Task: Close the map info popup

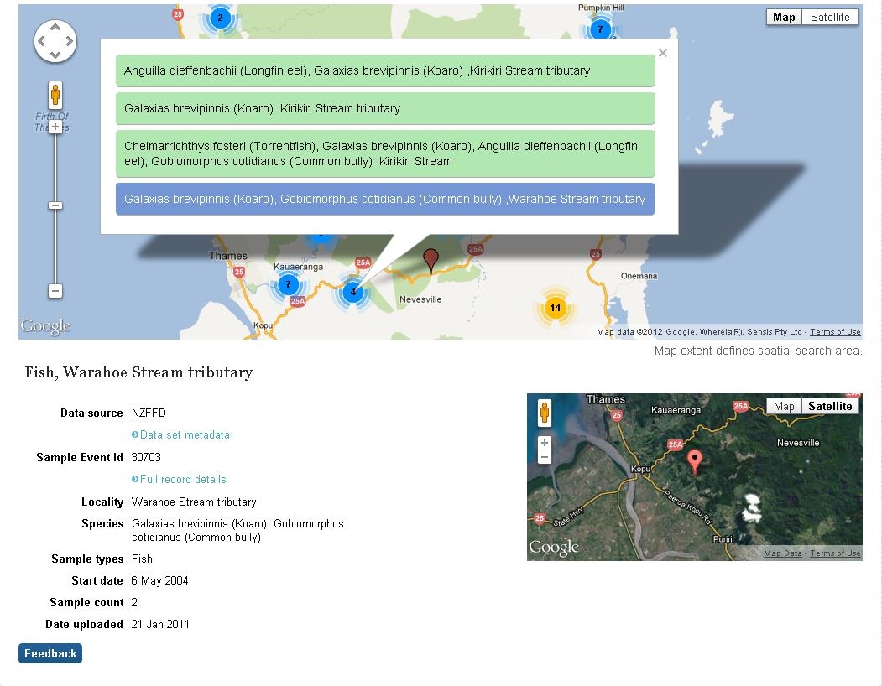Action: [663, 54]
